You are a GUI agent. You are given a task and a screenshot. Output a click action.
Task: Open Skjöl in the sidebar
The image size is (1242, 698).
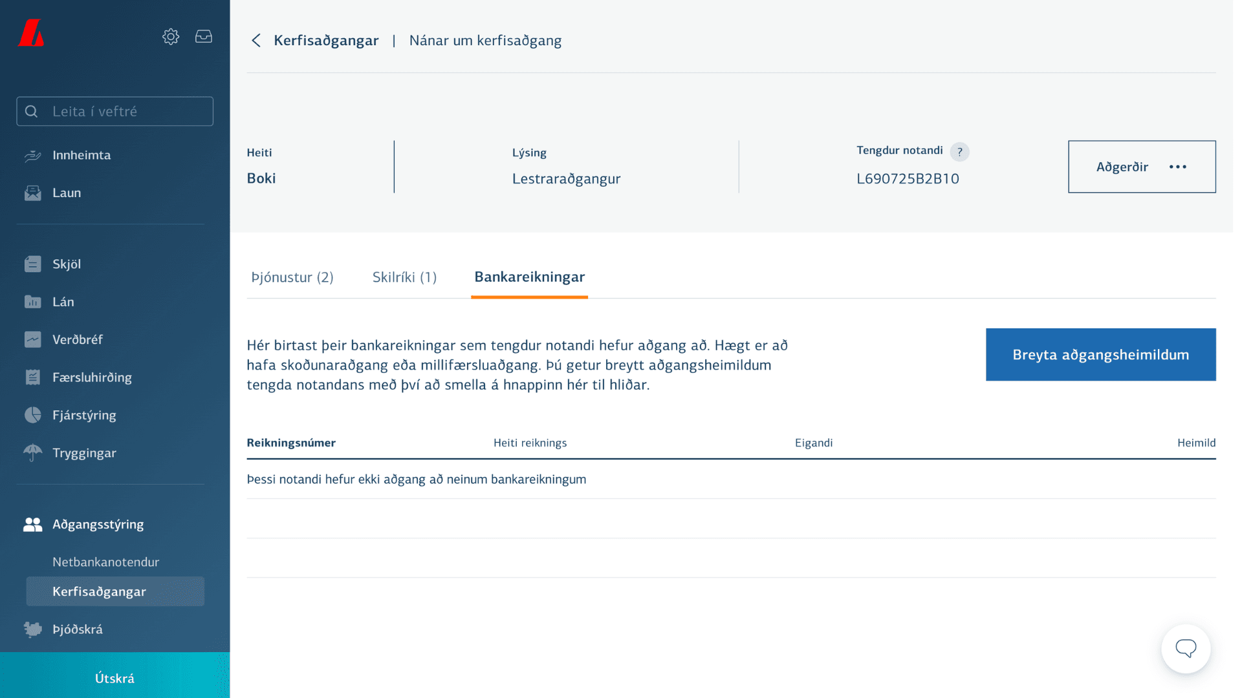coord(67,264)
